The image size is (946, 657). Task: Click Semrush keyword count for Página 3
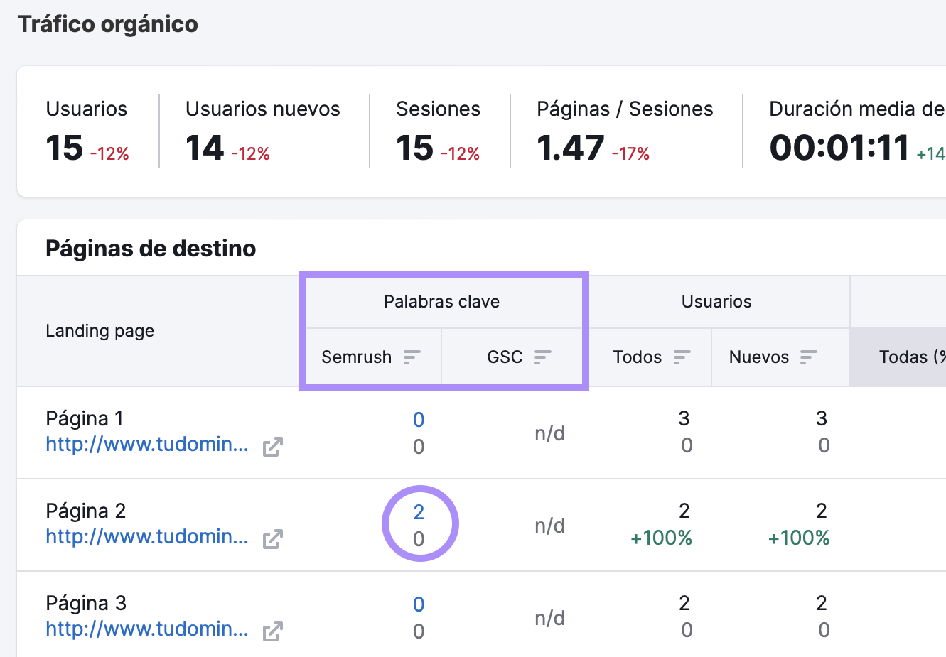pyautogui.click(x=419, y=604)
